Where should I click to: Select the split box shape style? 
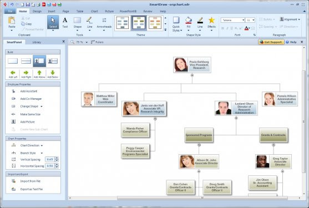coord(26,61)
